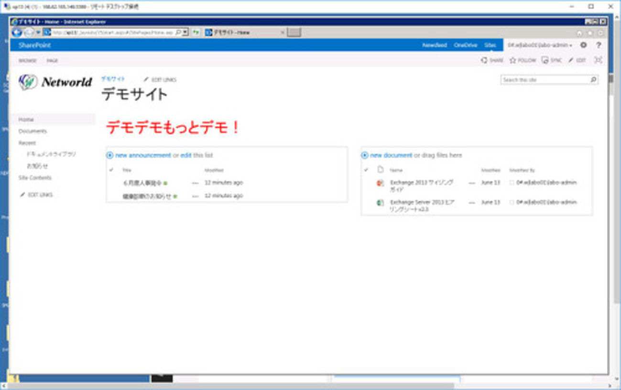Open Site Contents in left navigation
This screenshot has width=621, height=390.
(x=35, y=178)
